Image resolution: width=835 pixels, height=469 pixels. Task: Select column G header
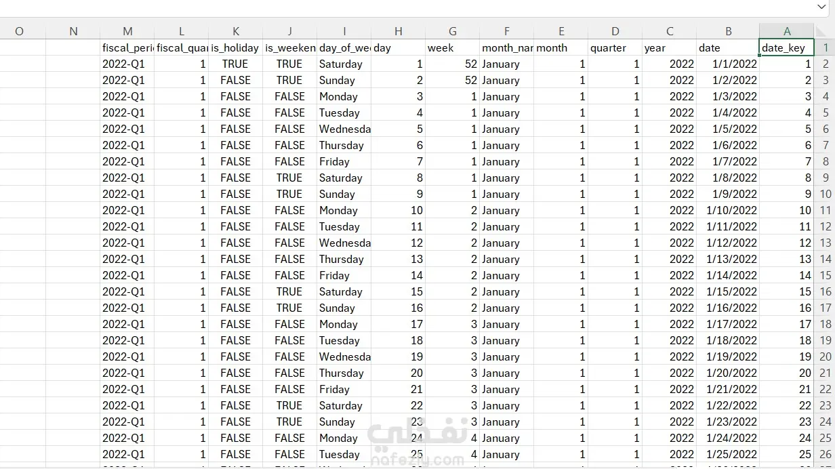pos(453,31)
